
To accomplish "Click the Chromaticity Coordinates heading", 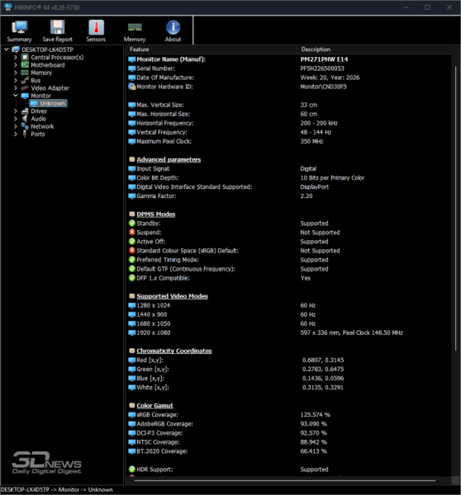I will [174, 351].
